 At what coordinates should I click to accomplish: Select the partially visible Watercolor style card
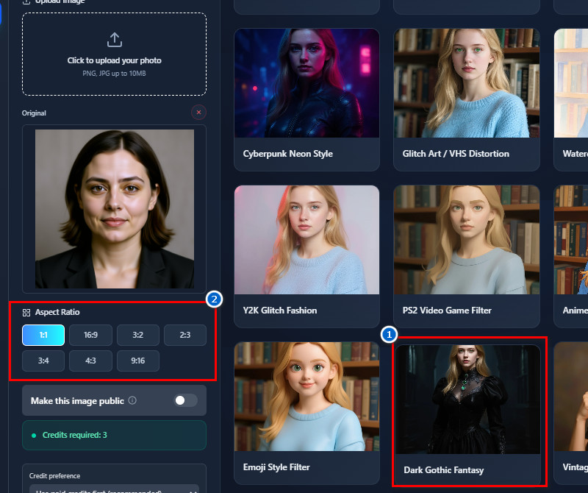point(571,99)
